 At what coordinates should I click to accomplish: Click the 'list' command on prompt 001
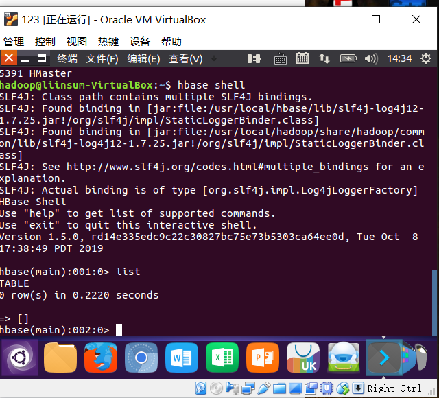tap(128, 272)
